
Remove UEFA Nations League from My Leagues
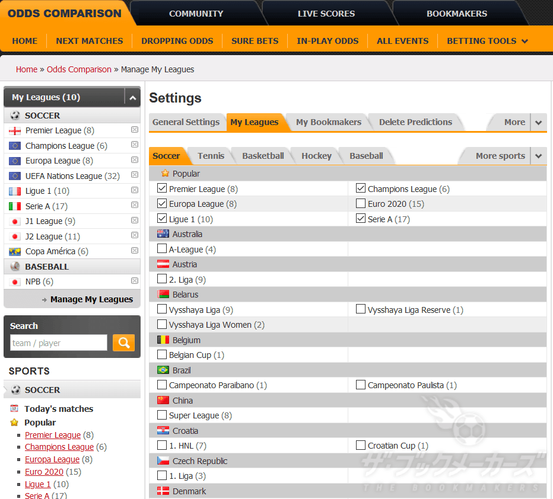pyautogui.click(x=134, y=175)
